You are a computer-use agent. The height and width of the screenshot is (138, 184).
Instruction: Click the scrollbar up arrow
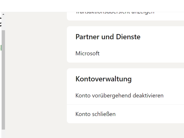(3, 14)
